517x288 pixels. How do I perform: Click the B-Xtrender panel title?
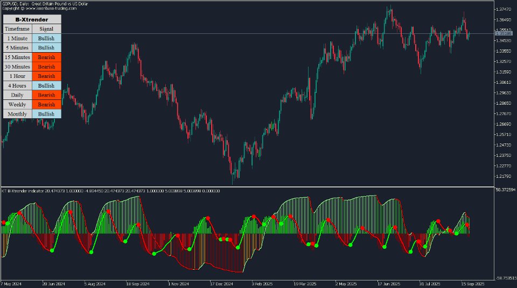pos(32,19)
